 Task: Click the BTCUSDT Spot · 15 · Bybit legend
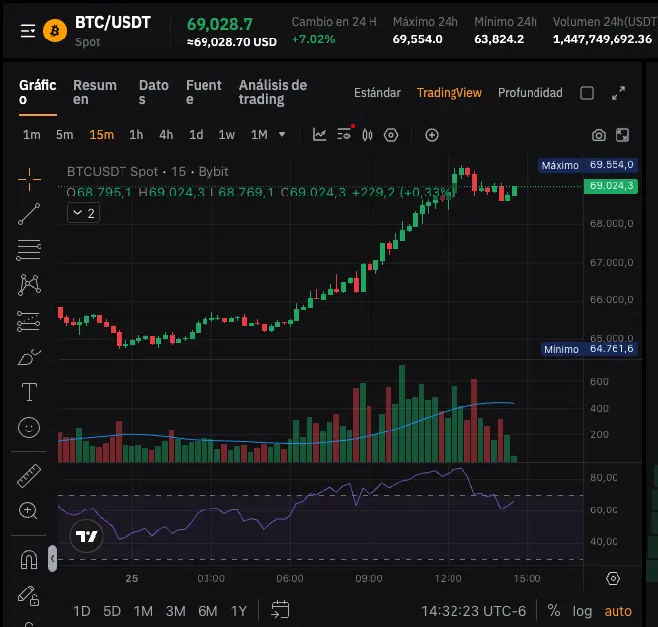pos(148,172)
